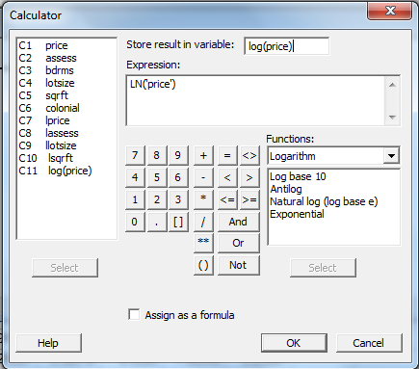
Task: Insert a decimal point
Action: click(x=157, y=222)
